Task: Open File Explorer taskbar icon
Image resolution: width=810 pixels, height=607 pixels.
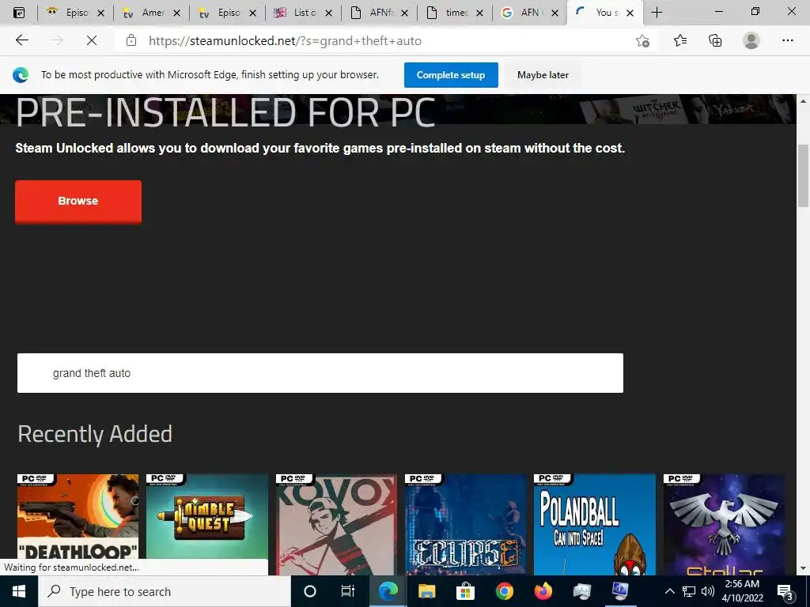Action: point(426,591)
